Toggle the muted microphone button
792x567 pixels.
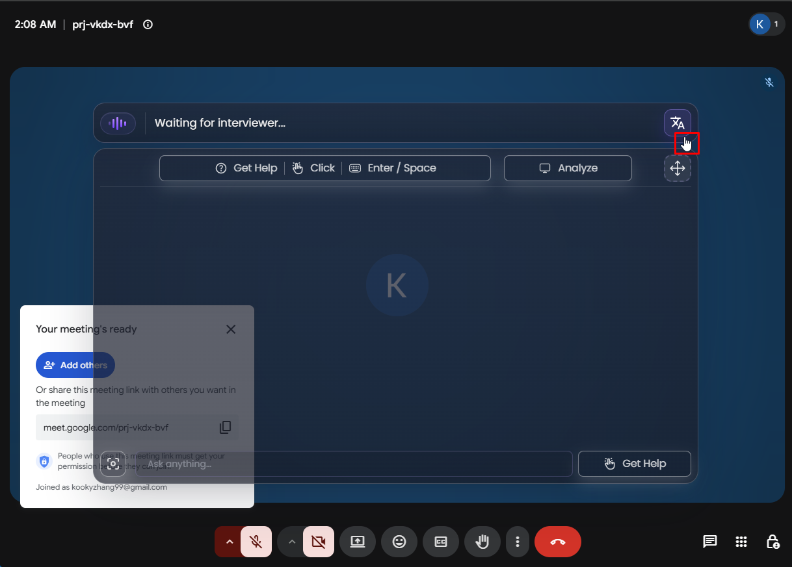pyautogui.click(x=256, y=542)
